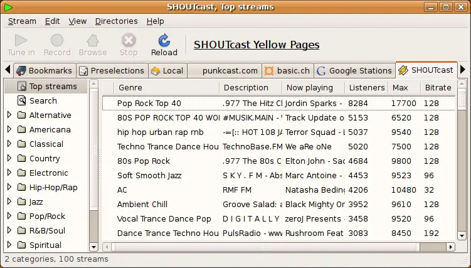Click the horizontal scrollbar right arrow
Image resolution: width=471 pixels, height=268 pixels.
coord(450,247)
